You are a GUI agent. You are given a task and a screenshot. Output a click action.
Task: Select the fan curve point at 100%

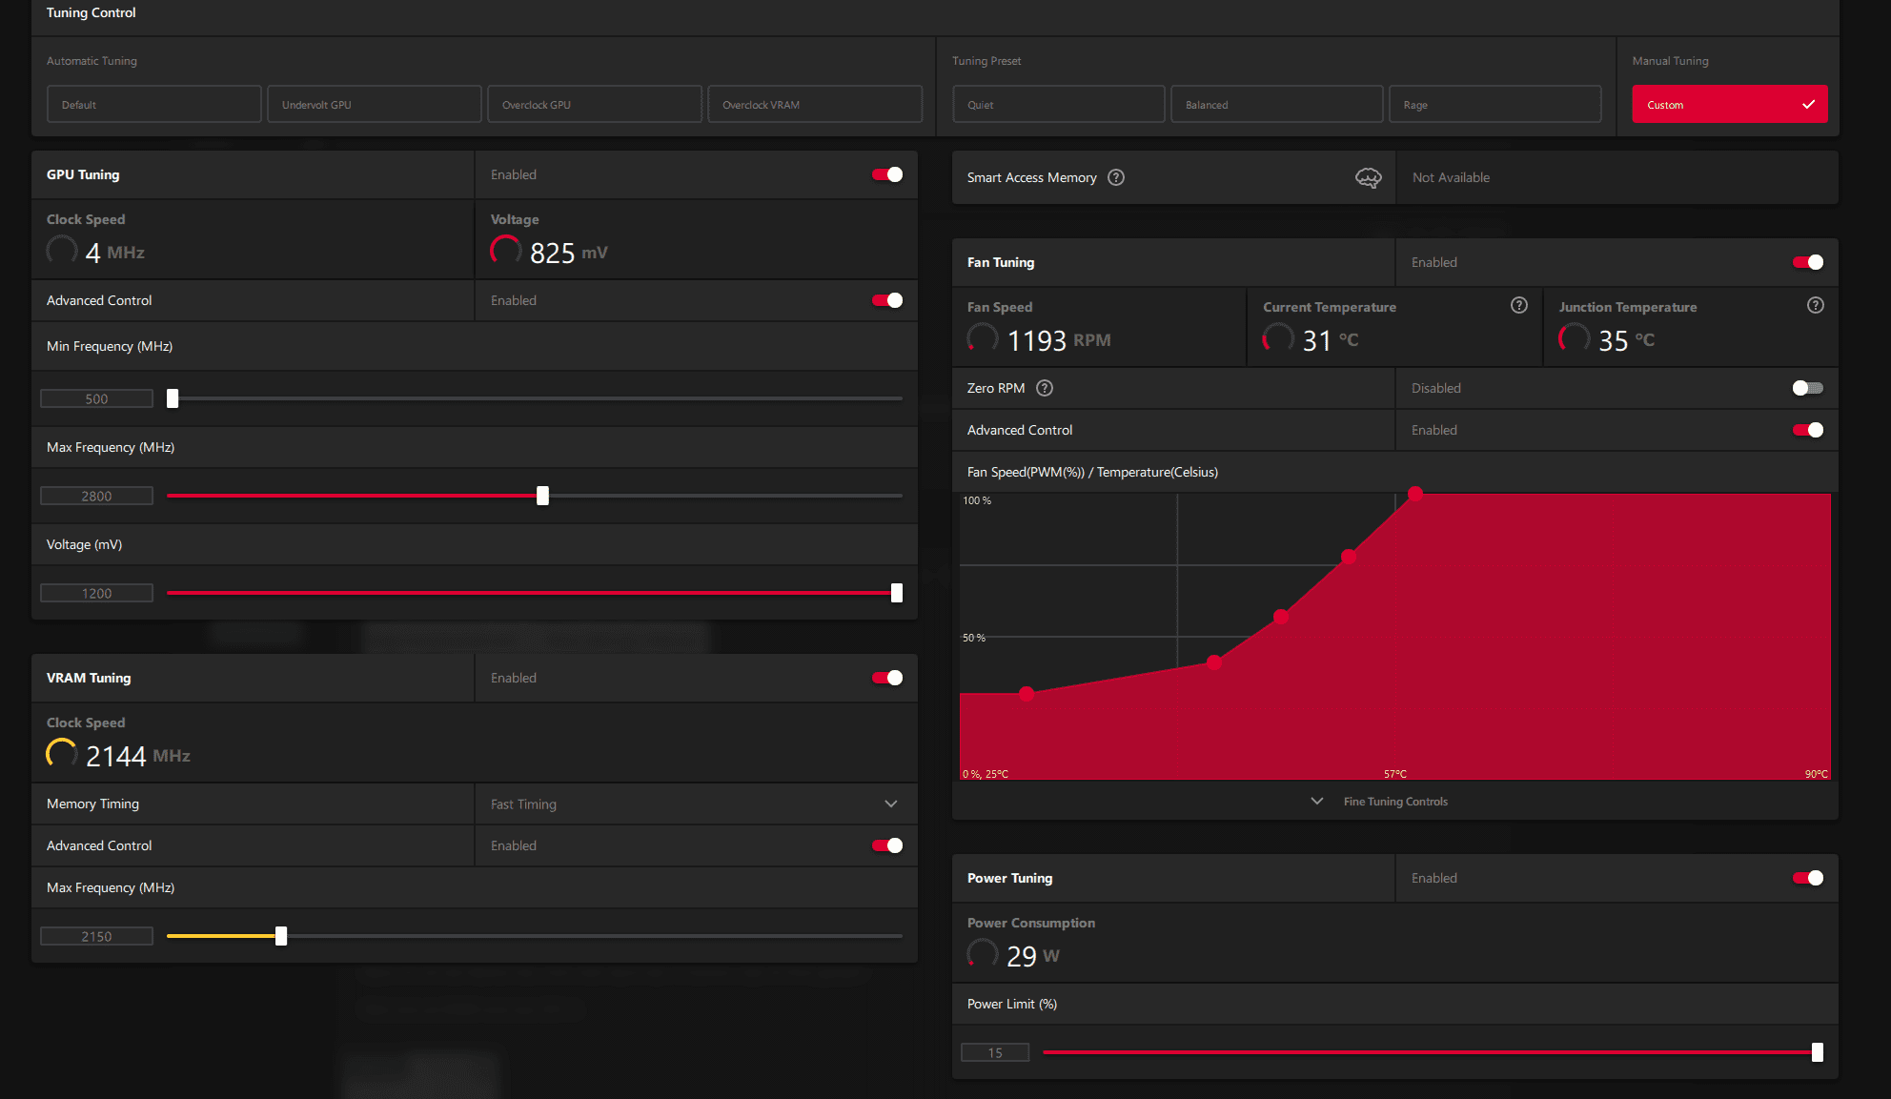pyautogui.click(x=1415, y=494)
